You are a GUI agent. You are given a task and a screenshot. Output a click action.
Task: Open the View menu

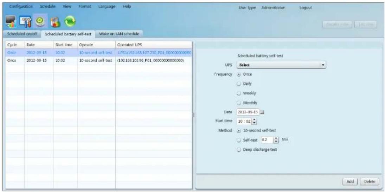click(66, 6)
